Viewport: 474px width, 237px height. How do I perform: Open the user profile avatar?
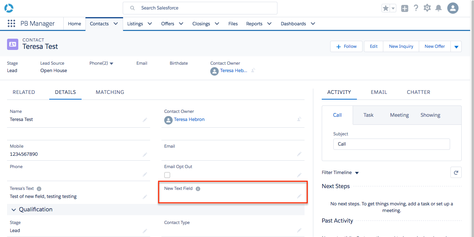(453, 8)
